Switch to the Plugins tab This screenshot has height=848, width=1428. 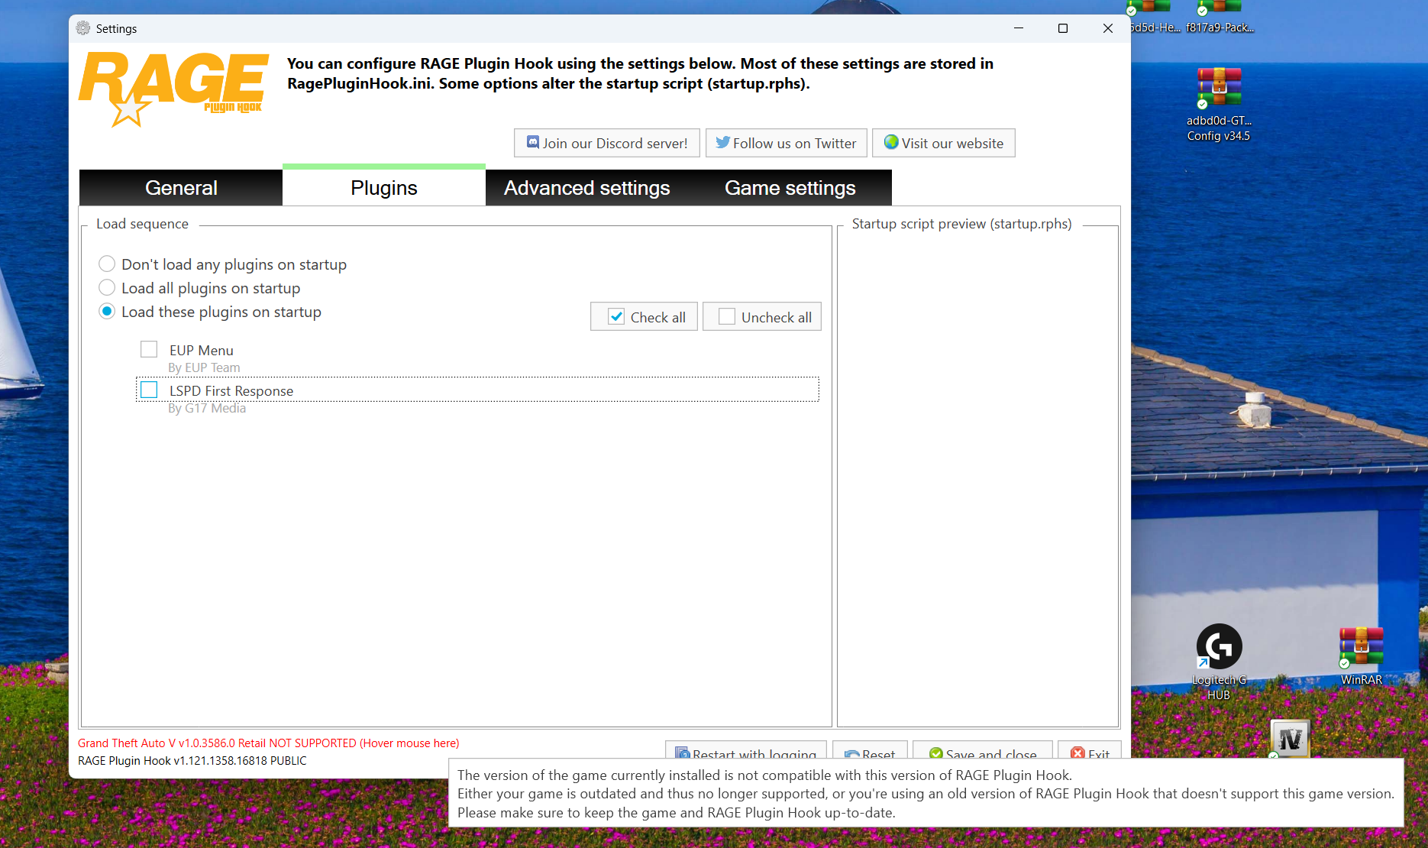coord(384,187)
